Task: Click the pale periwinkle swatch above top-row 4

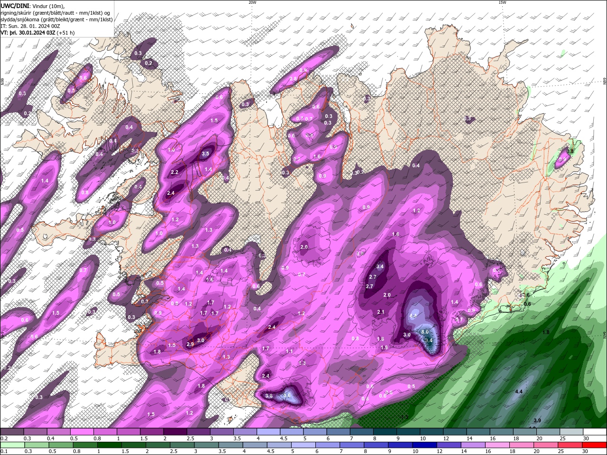Action: point(268,432)
